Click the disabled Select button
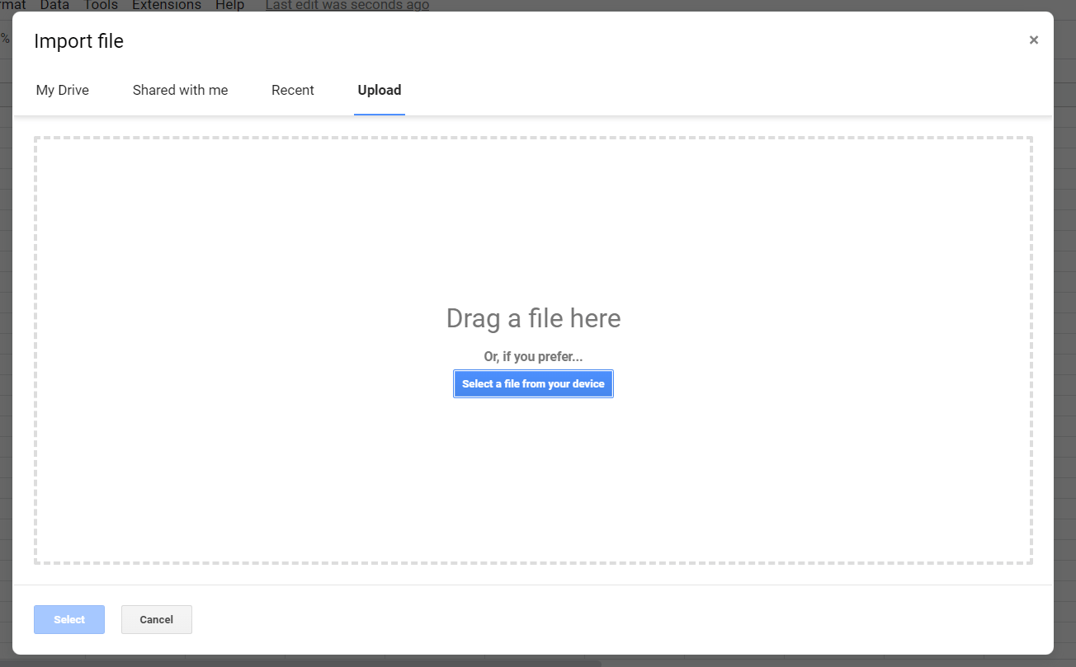Viewport: 1076px width, 667px height. pyautogui.click(x=68, y=619)
